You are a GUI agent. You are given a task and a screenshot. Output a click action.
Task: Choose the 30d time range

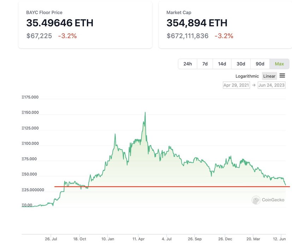click(x=241, y=64)
